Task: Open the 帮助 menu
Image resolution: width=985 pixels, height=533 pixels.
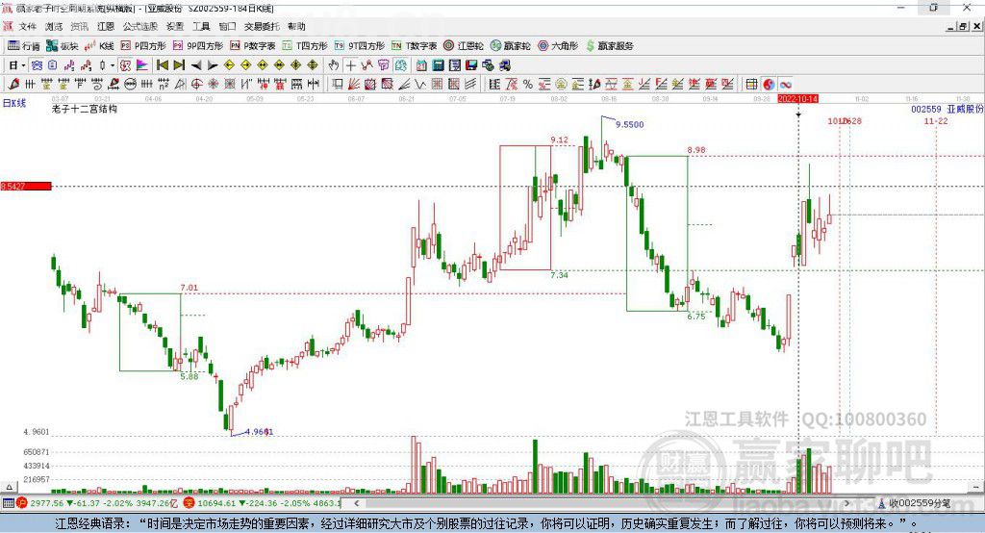Action: 296,26
